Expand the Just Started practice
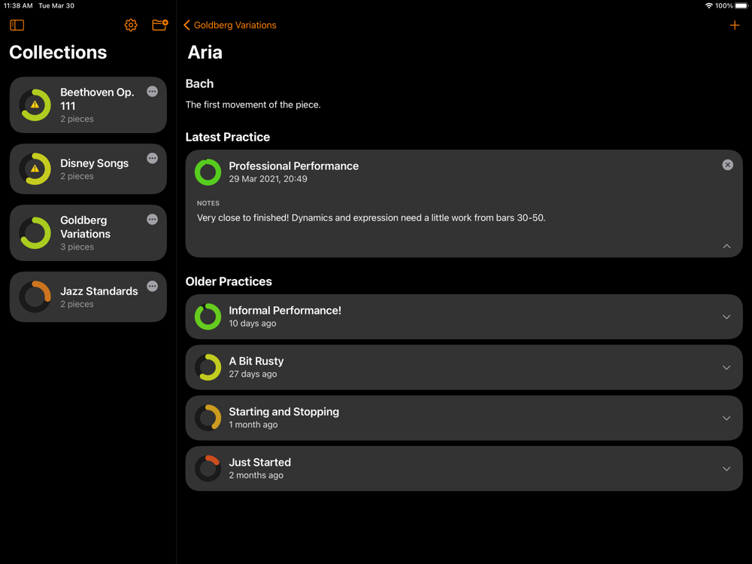Image resolution: width=752 pixels, height=564 pixels. click(x=726, y=469)
